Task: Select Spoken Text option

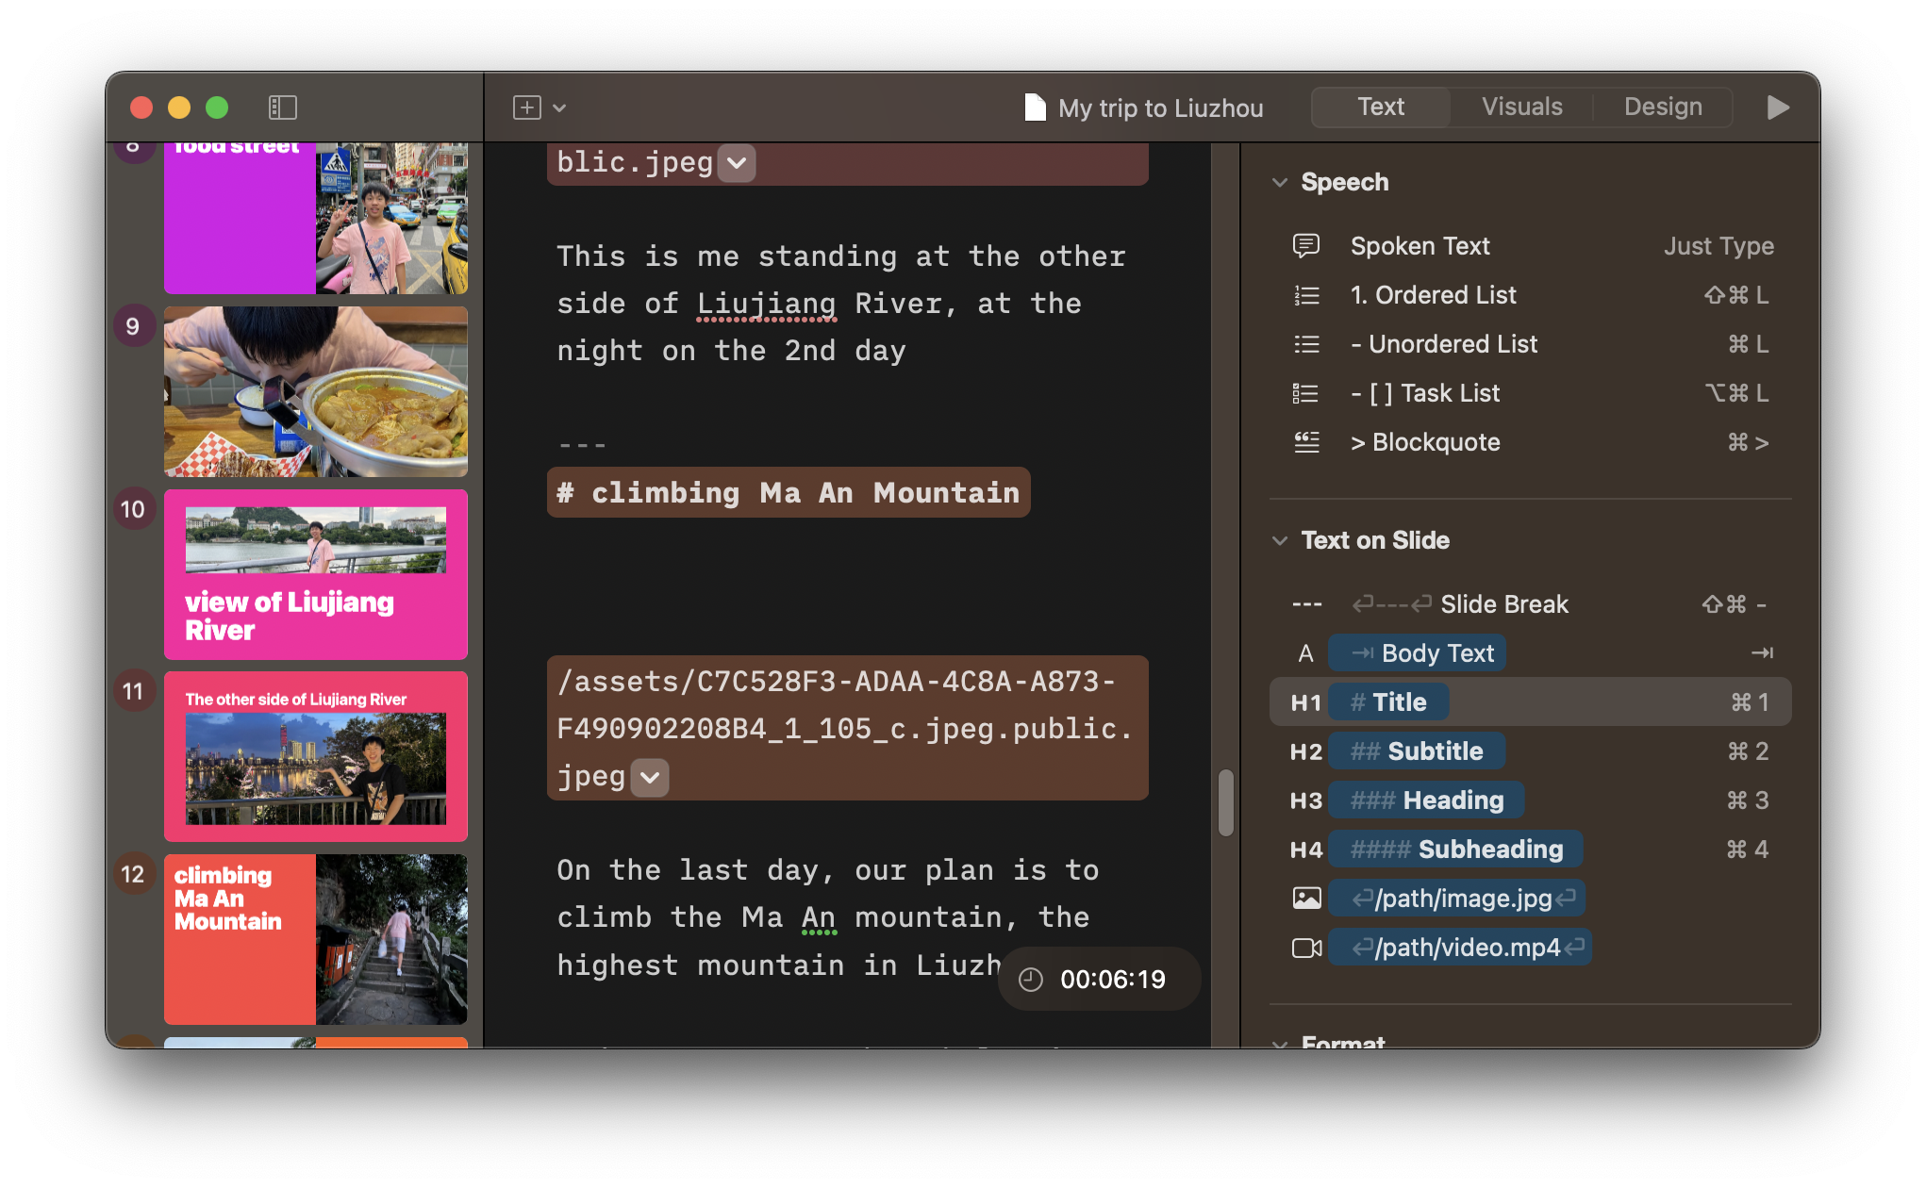Action: coord(1531,246)
